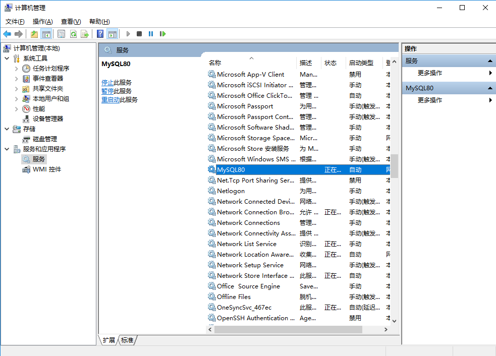Viewport: 496px width, 356px height.
Task: Open the Help toolbar icon
Action: [100, 34]
